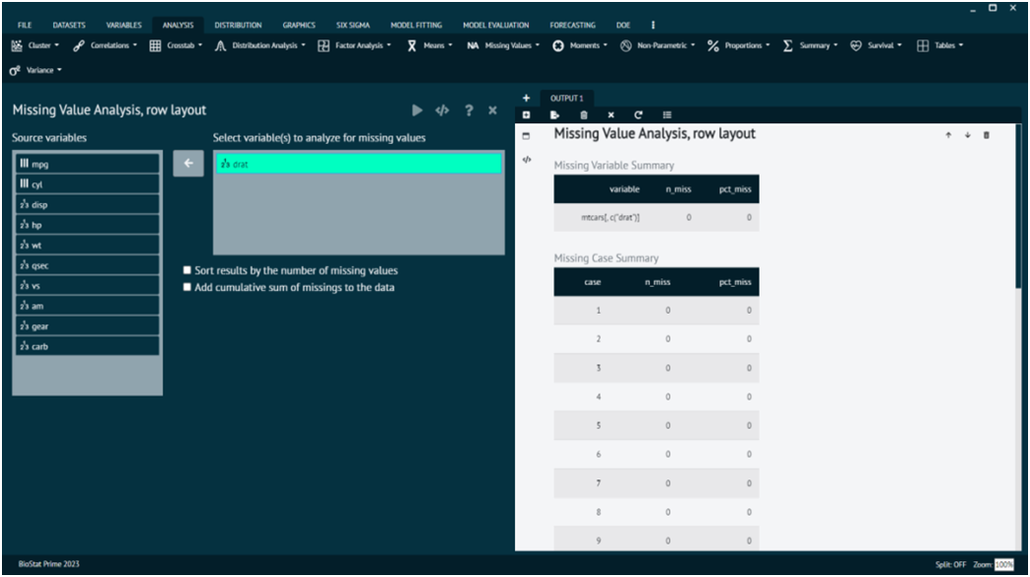
Task: Move the output block up with up arrow
Action: (948, 135)
